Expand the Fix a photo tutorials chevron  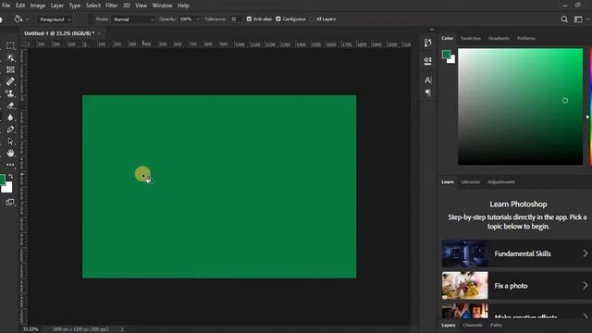tap(585, 286)
